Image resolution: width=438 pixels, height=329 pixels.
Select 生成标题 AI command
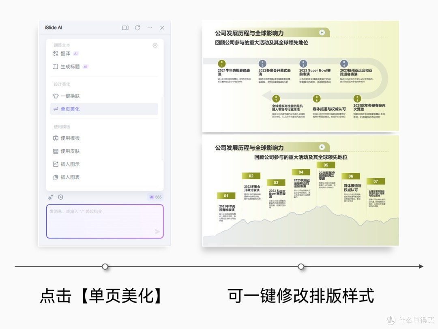pyautogui.click(x=104, y=67)
